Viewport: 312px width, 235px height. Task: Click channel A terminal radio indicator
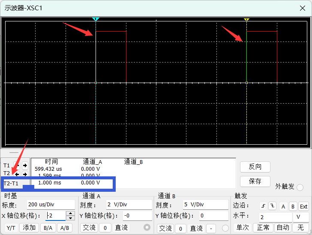(x=147, y=227)
